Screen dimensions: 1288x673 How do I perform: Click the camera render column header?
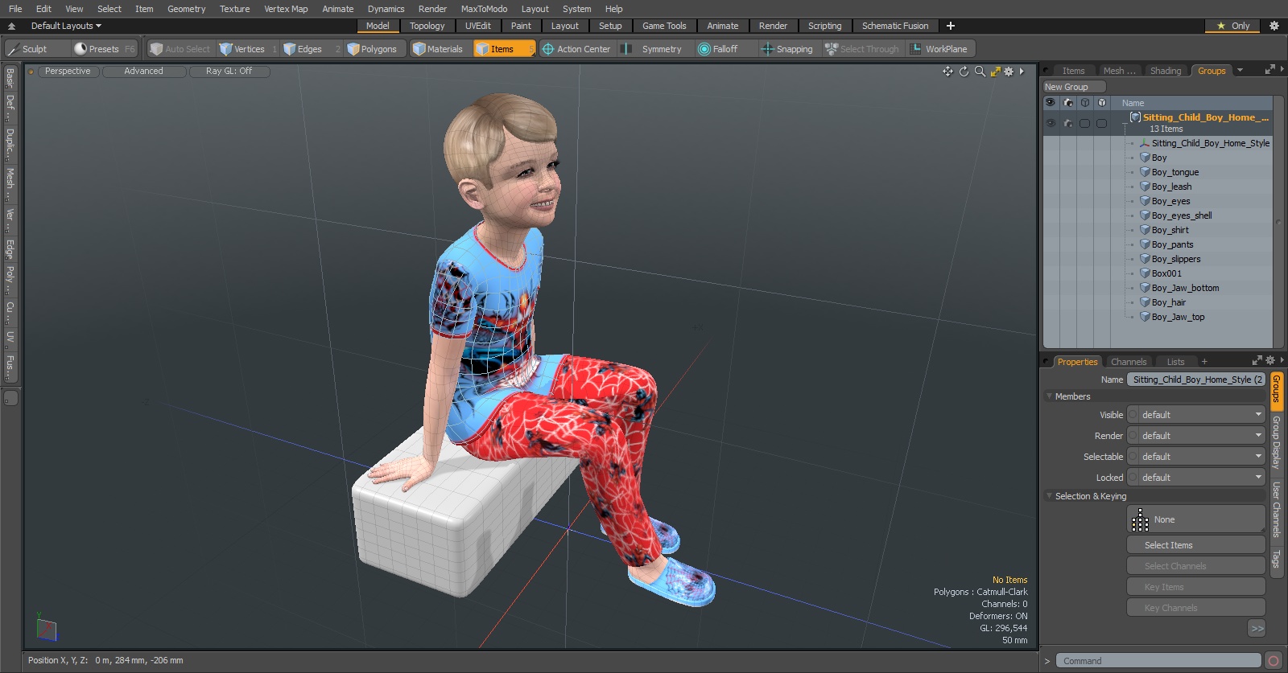tap(1068, 103)
